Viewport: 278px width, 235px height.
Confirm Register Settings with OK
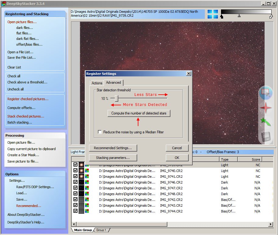click(177, 158)
